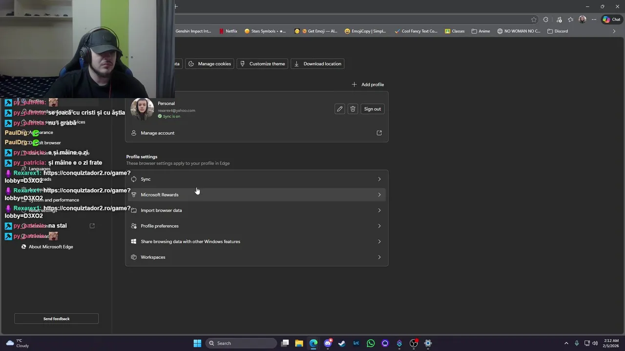Click the Download location button
This screenshot has height=351, width=625.
point(317,64)
